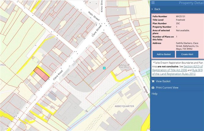The width and height of the screenshot is (204, 131).
Task: Click the cyan square map marker
Action: (104, 68)
